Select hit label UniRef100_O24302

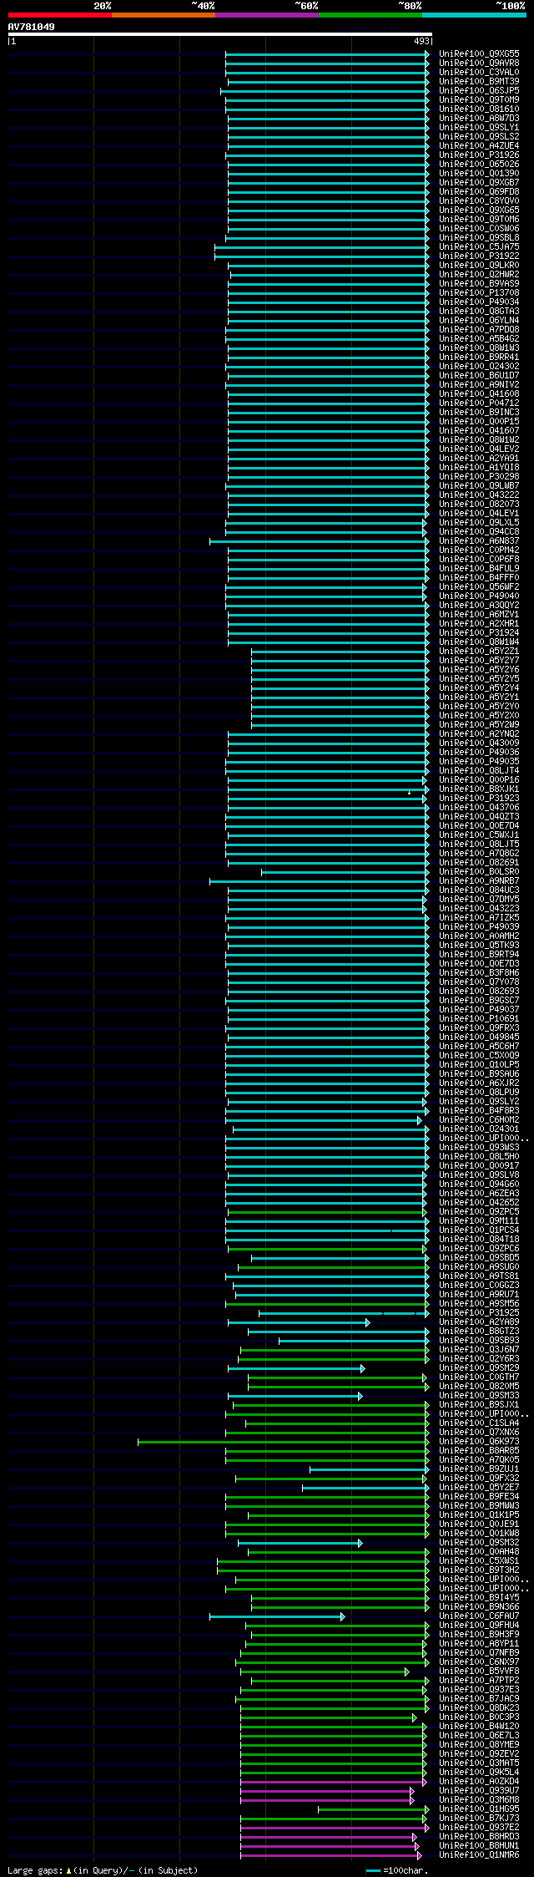pos(479,366)
